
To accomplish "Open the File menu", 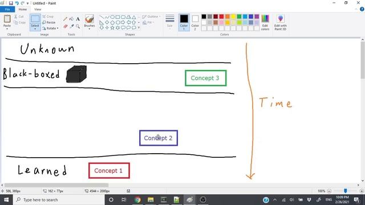I will click(x=7, y=9).
